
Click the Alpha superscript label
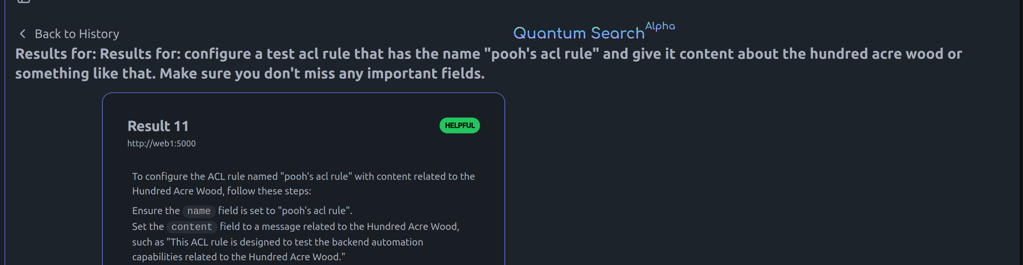[x=659, y=26]
